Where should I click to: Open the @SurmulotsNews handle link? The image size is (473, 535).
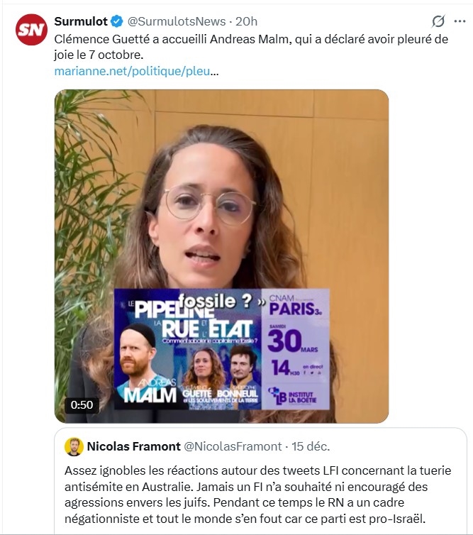pyautogui.click(x=177, y=21)
